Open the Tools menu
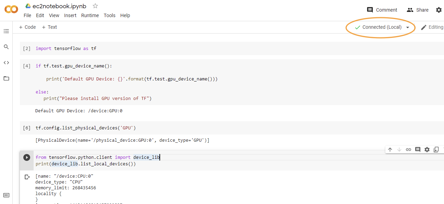Viewport: 444px width, 204px height. [110, 15]
